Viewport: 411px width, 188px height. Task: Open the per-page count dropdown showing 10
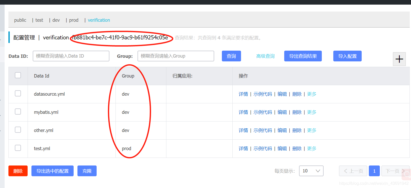pyautogui.click(x=311, y=171)
